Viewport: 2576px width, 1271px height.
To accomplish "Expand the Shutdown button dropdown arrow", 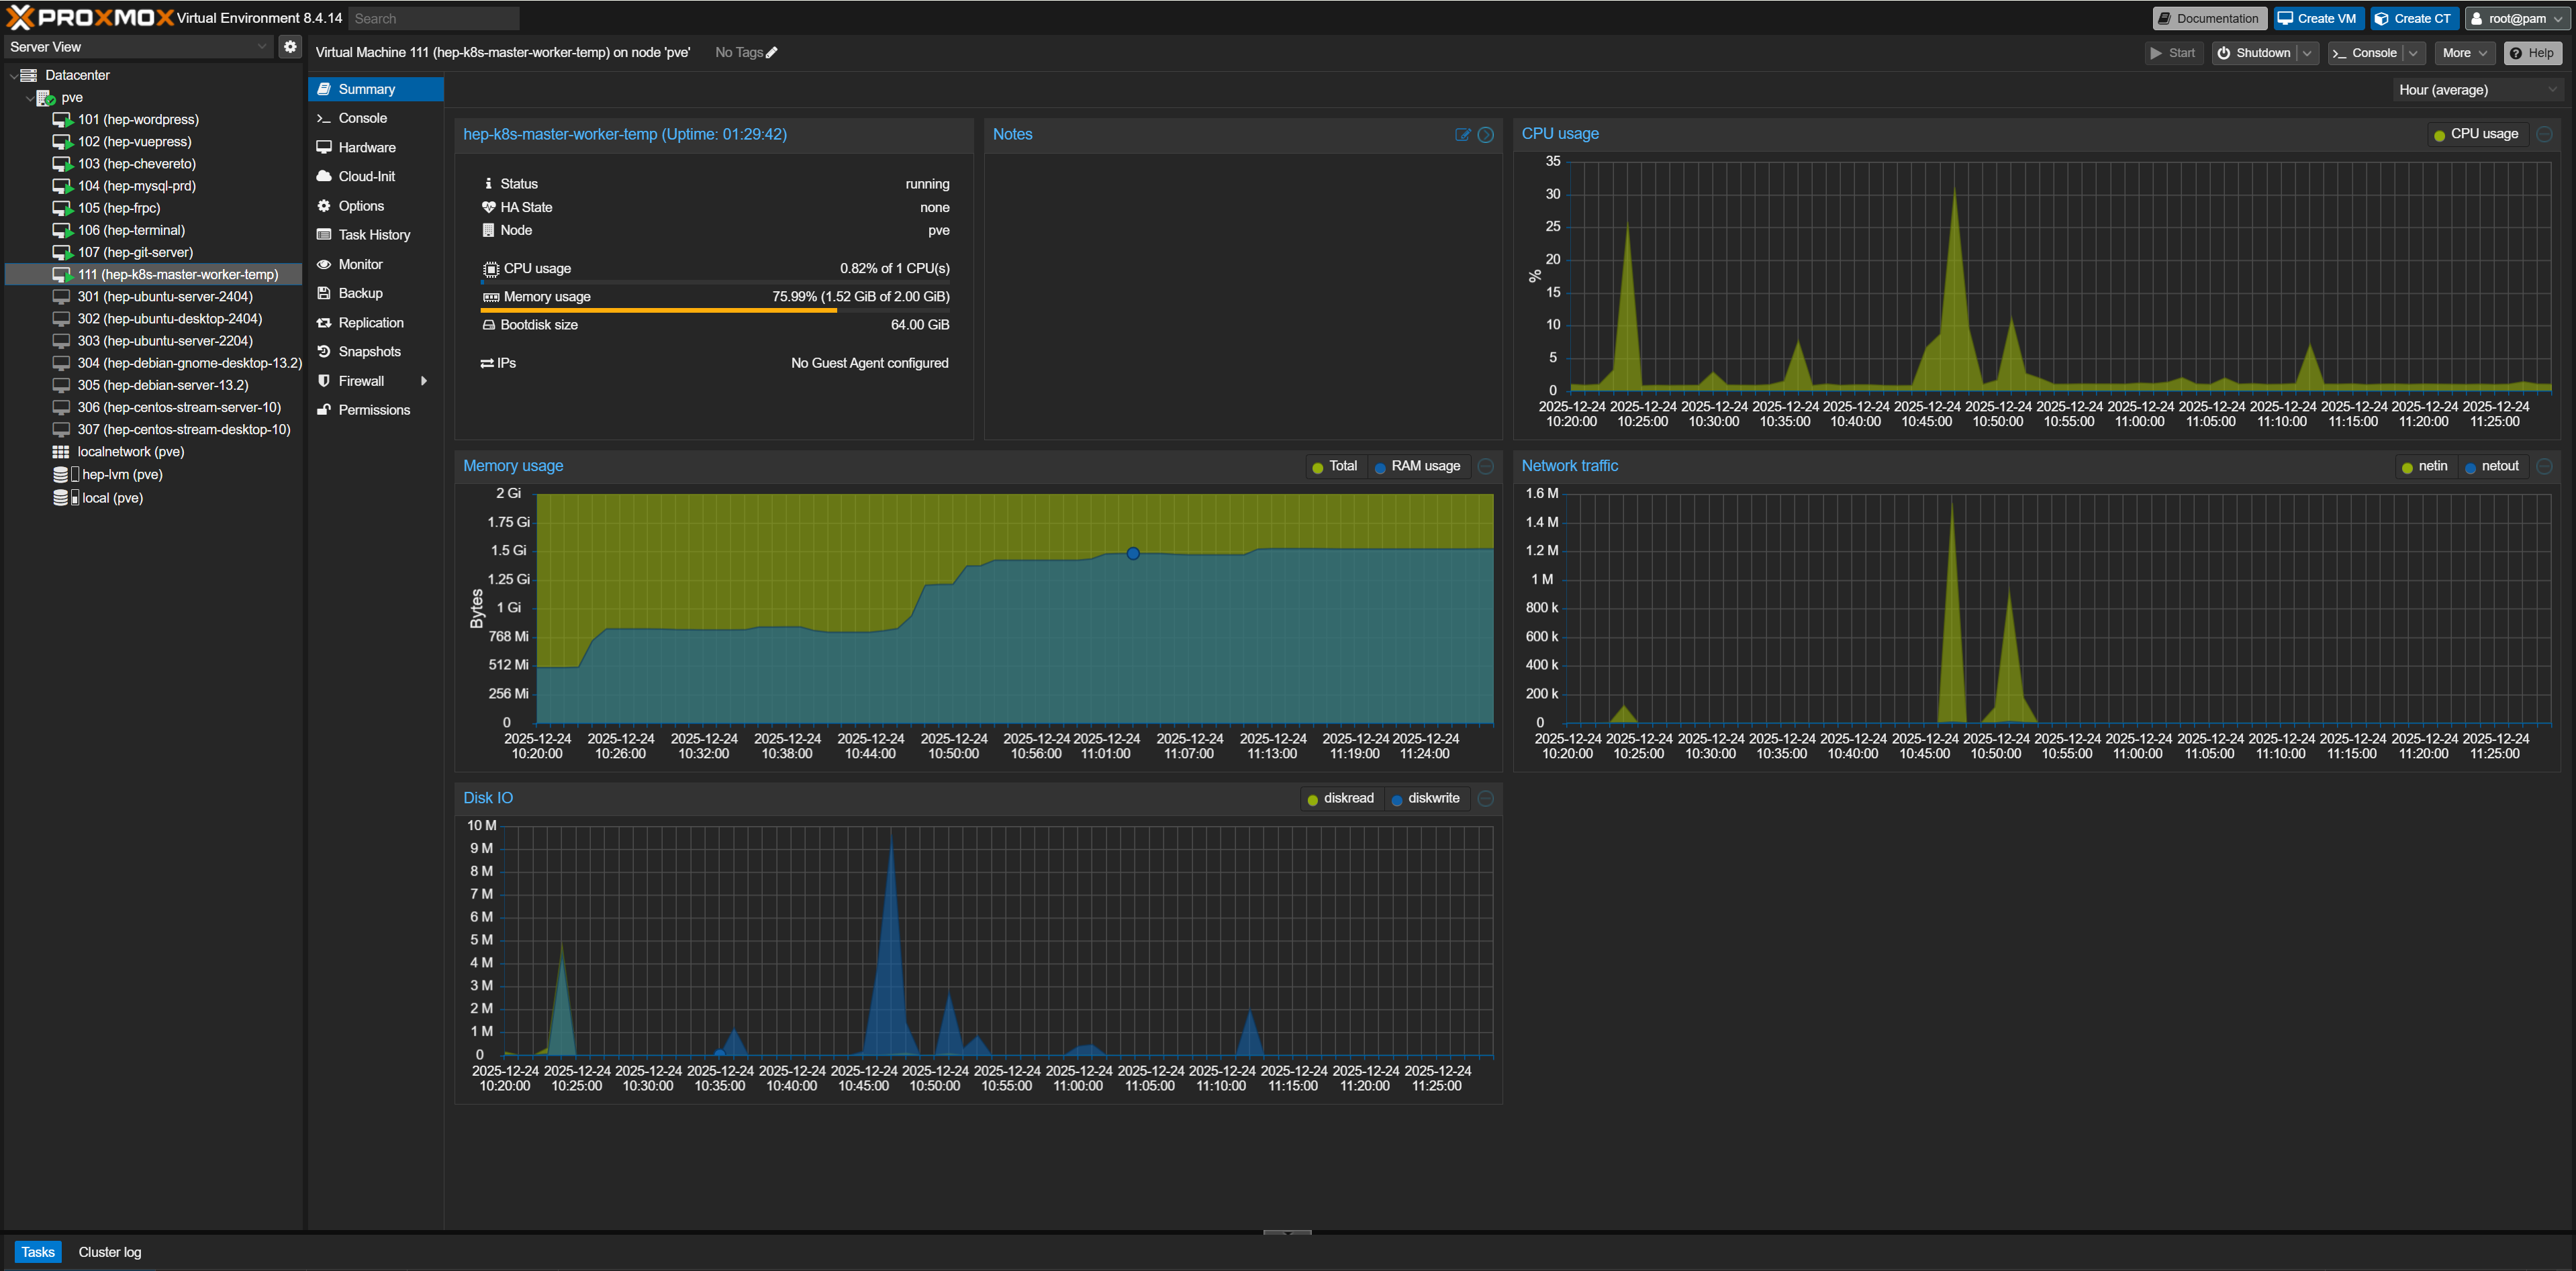I will tap(2306, 53).
